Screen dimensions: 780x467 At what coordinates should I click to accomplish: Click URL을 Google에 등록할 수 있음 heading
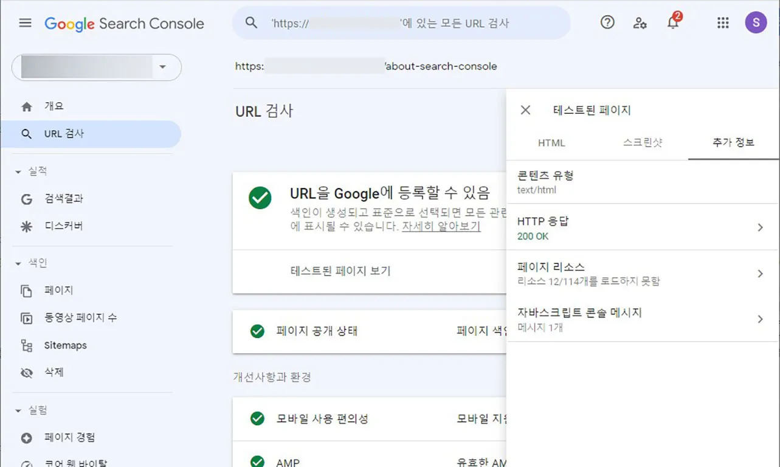390,193
